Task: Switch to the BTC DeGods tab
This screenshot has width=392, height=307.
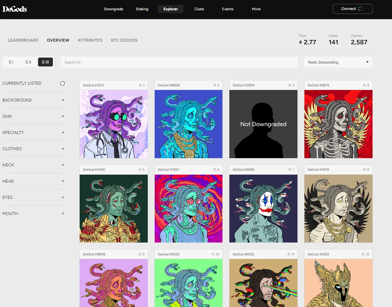Action: point(124,40)
